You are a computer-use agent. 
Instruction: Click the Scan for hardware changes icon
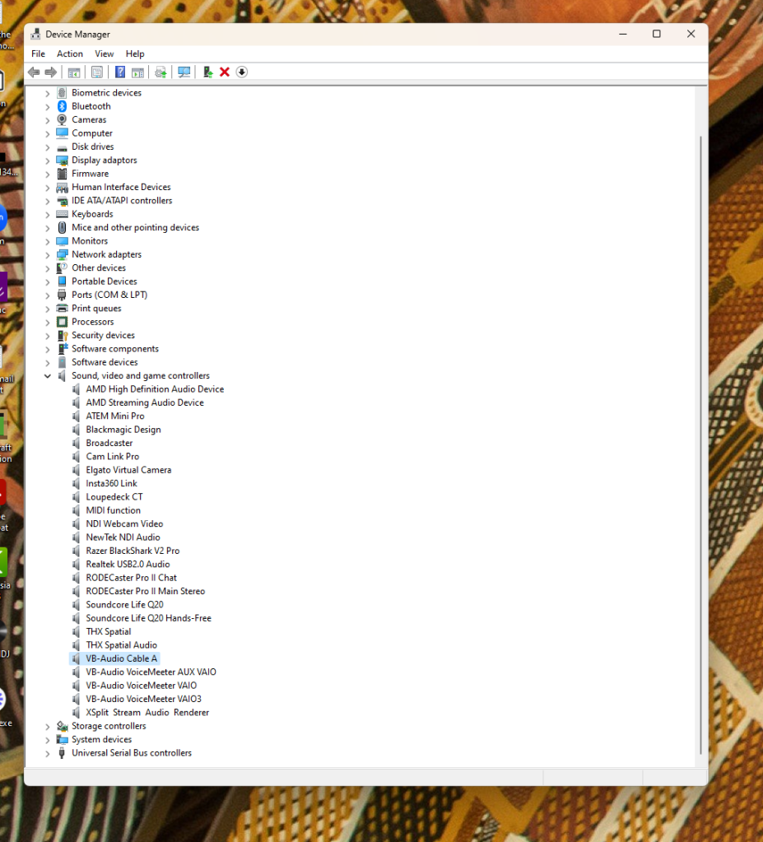click(x=184, y=72)
